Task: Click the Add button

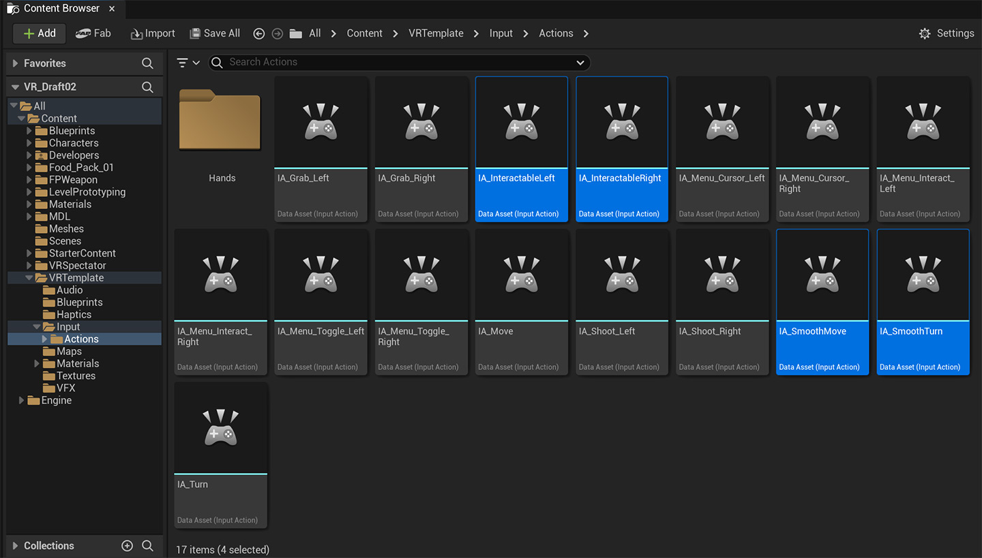Action: click(40, 33)
